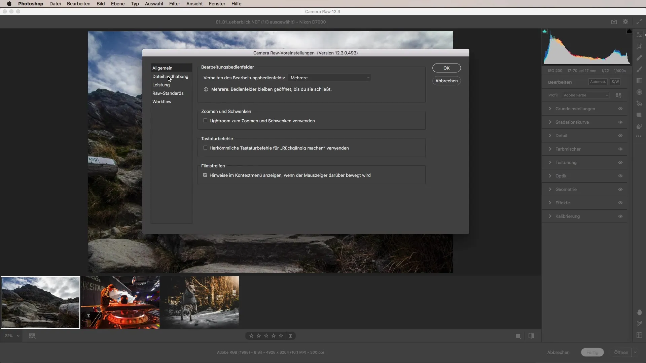This screenshot has height=363, width=646.
Task: Switch to before/after comparison view
Action: 531,336
